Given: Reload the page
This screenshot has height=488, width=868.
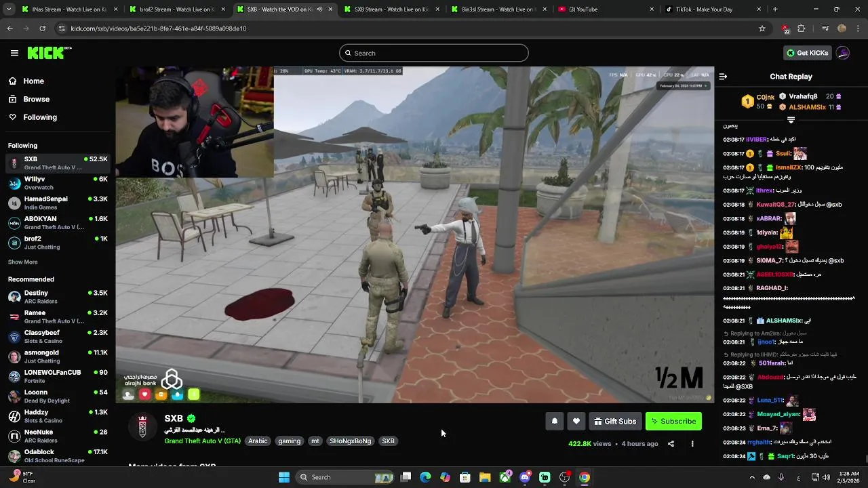Looking at the screenshot, I should coord(42,28).
